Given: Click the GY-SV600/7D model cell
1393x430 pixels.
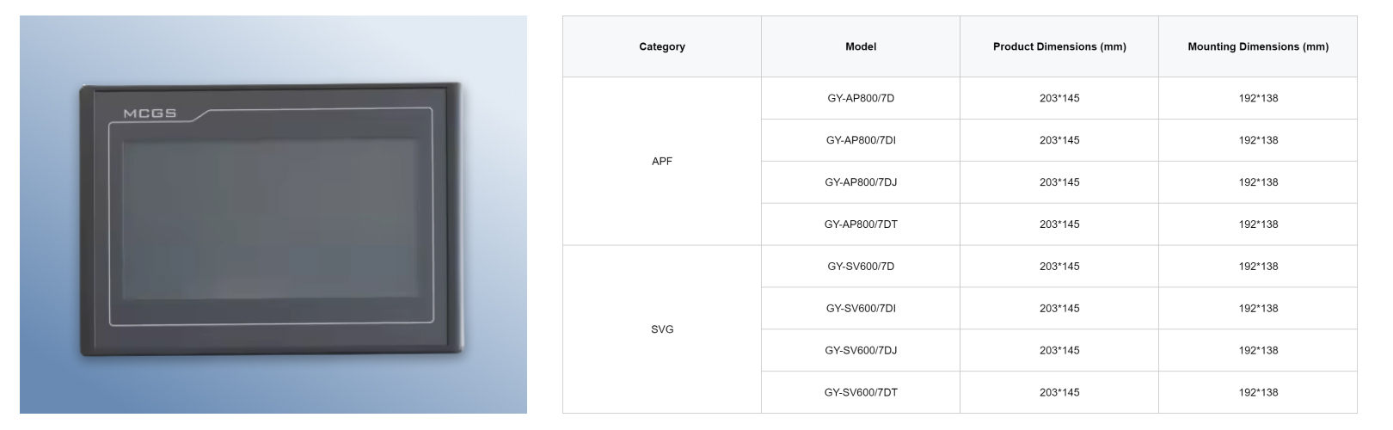Looking at the screenshot, I should point(861,267).
